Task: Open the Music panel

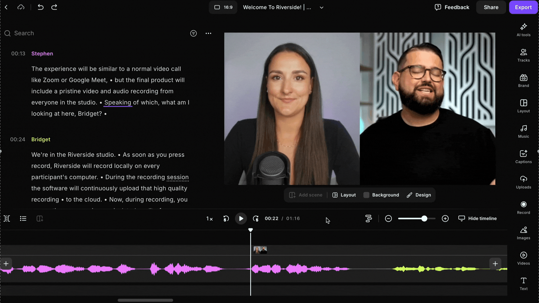Action: [523, 131]
